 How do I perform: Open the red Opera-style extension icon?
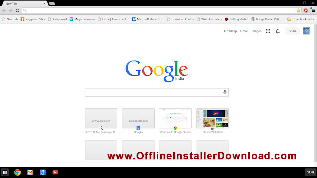[306, 11]
